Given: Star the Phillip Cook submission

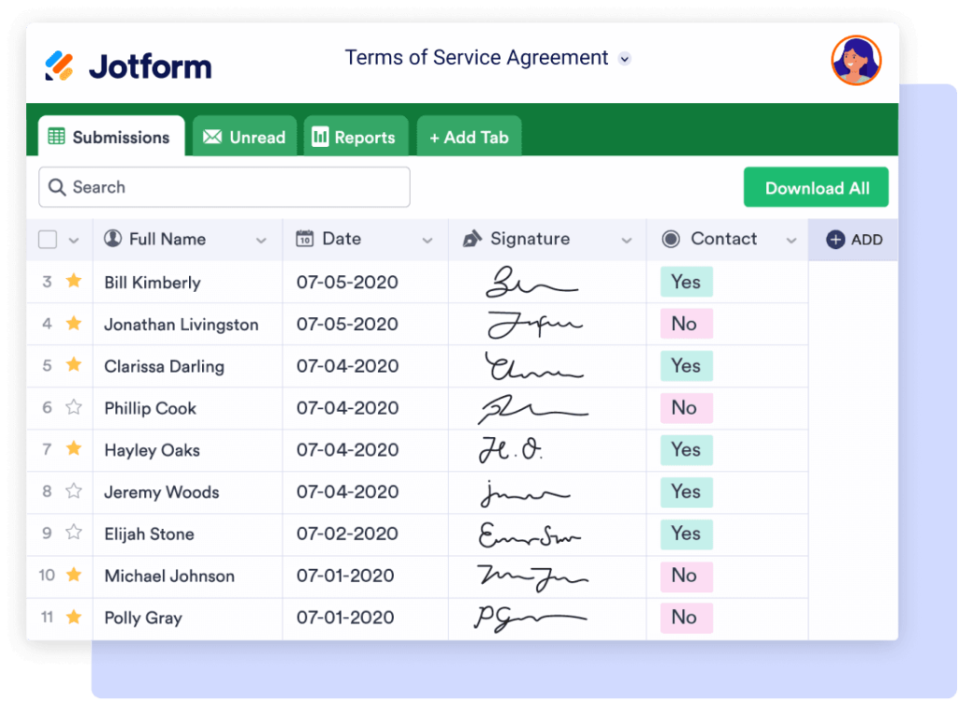Looking at the screenshot, I should [x=74, y=407].
